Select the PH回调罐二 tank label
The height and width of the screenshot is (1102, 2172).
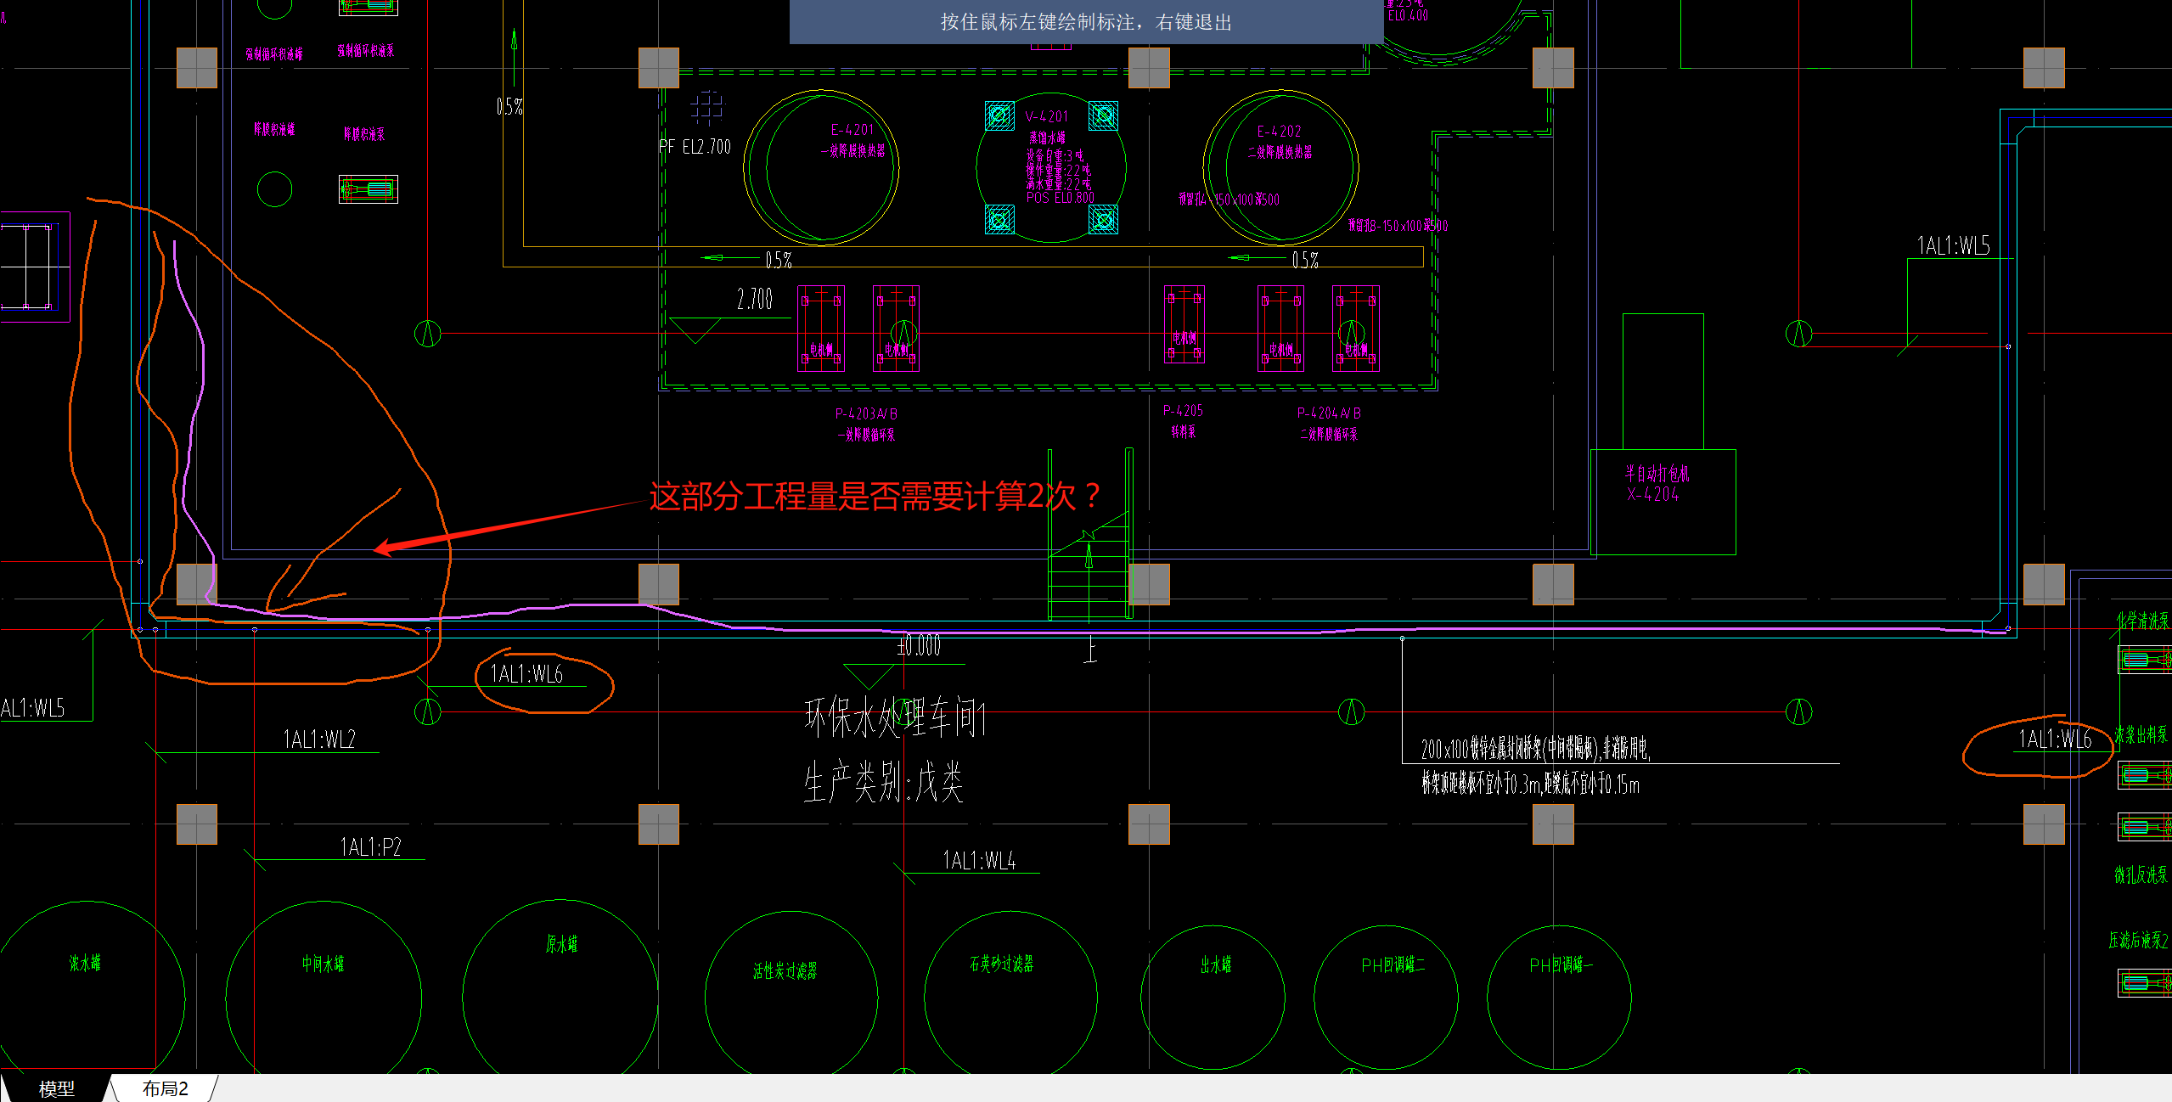pyautogui.click(x=1393, y=965)
